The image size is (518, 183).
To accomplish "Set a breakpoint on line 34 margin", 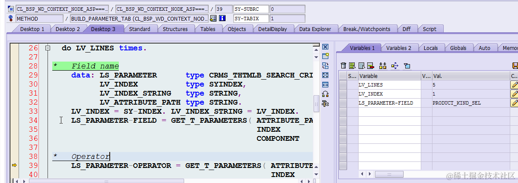I will pos(14,121).
